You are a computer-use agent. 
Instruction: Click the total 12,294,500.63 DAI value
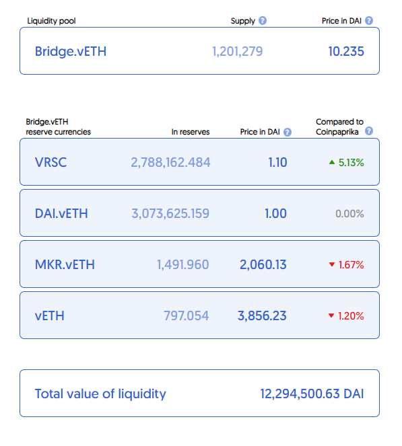coord(312,394)
